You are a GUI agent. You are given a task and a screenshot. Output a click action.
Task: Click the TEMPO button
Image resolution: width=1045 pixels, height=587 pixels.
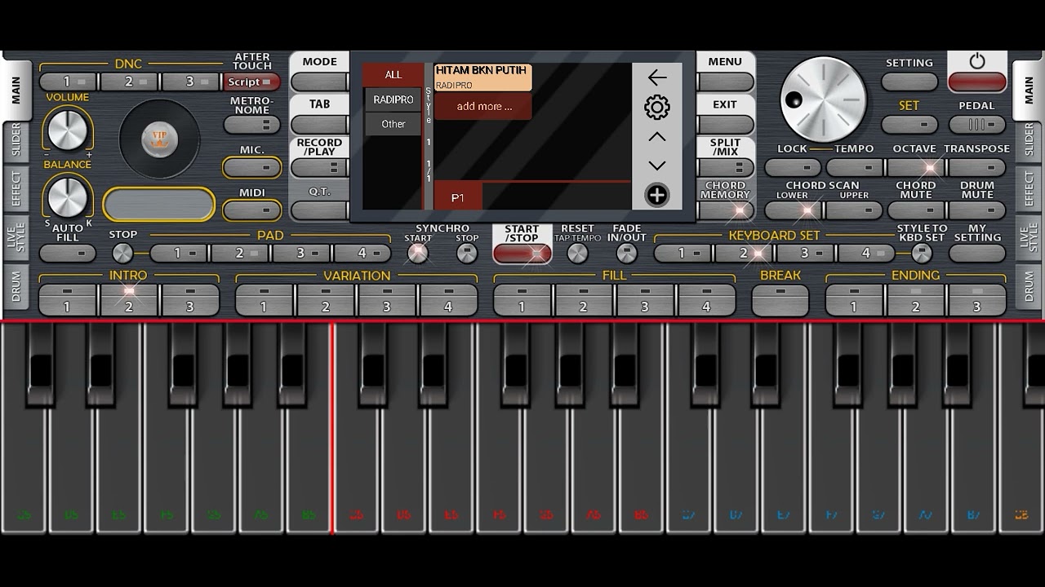point(854,168)
